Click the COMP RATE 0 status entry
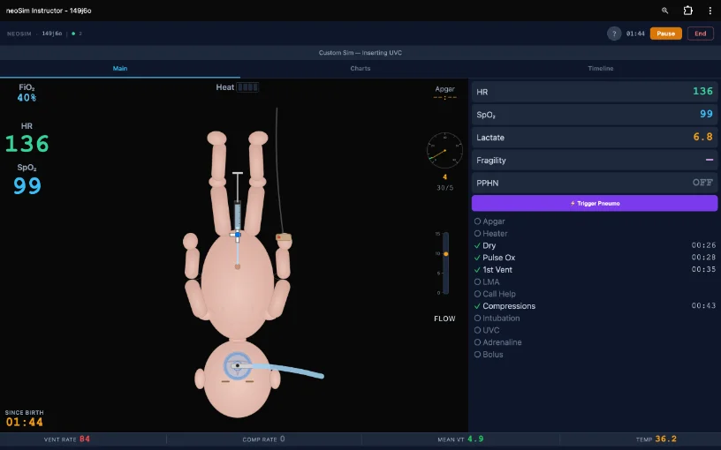Viewport: 721px width, 450px height. pos(263,439)
